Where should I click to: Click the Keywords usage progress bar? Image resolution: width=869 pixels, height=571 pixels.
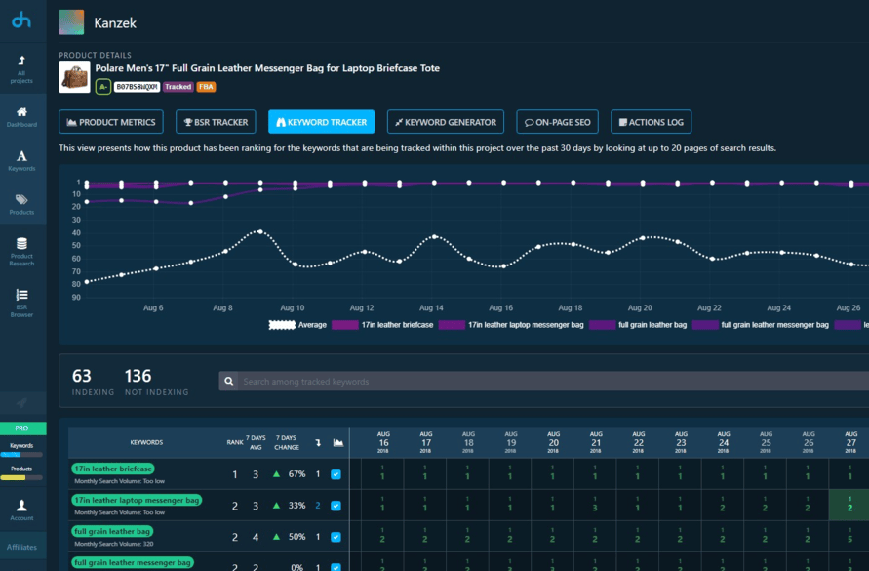click(x=21, y=455)
